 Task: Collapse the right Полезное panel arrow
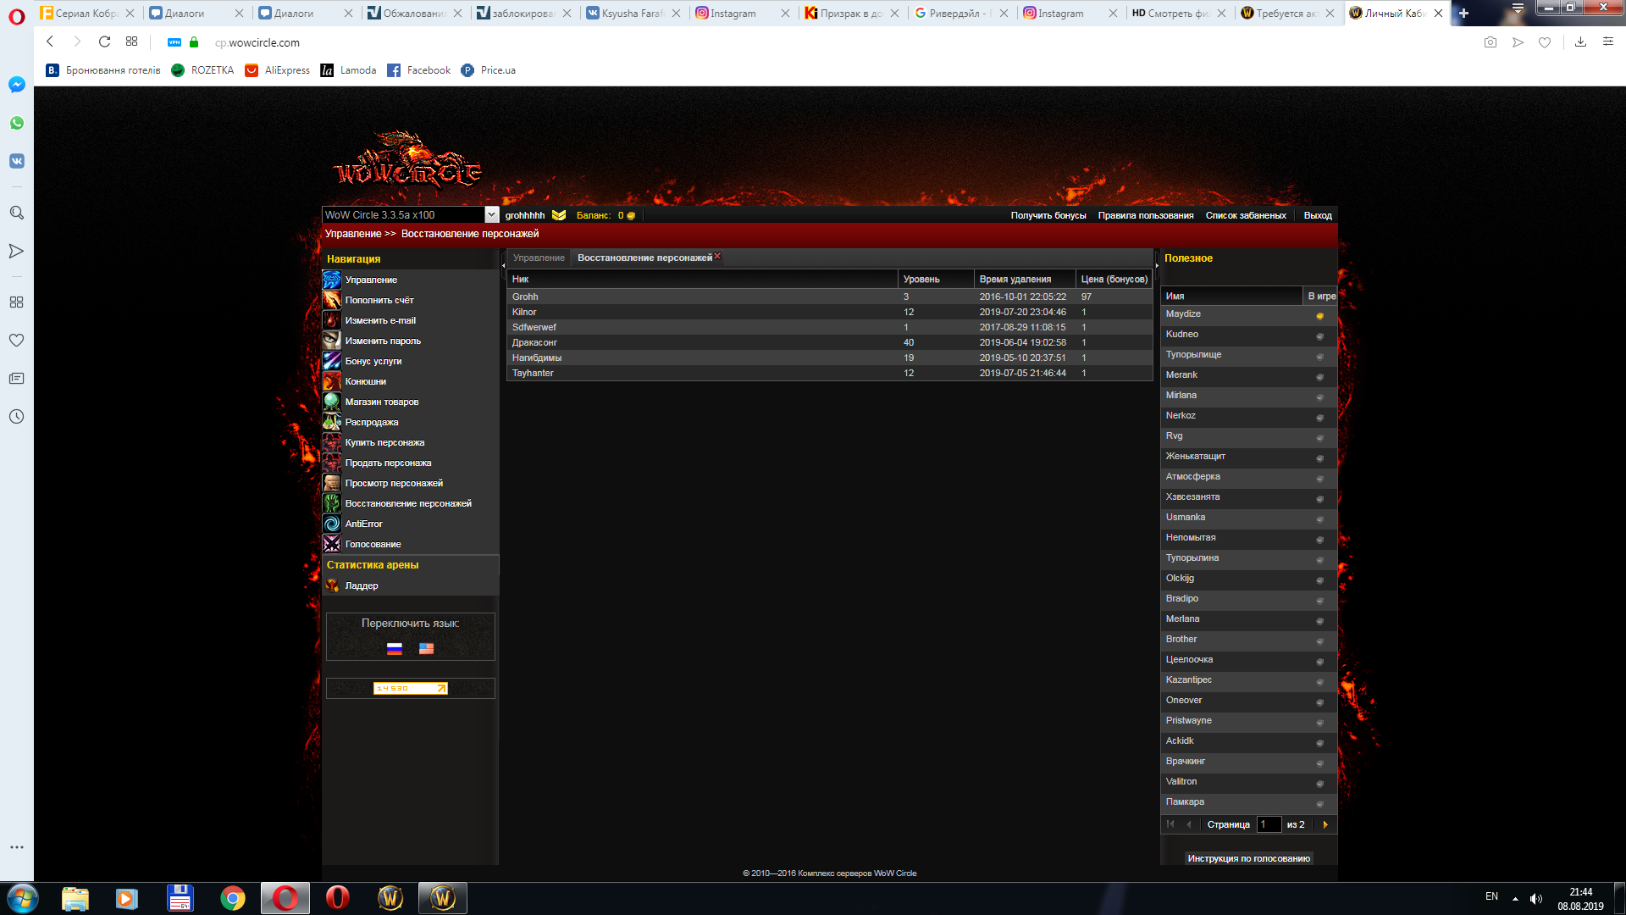[x=1157, y=265]
